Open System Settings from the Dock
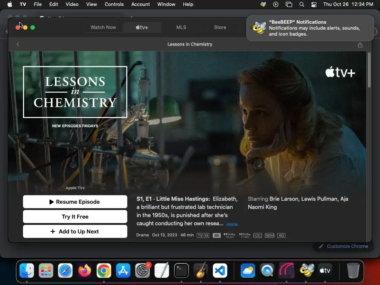Image resolution: width=380 pixels, height=285 pixels. [x=142, y=271]
